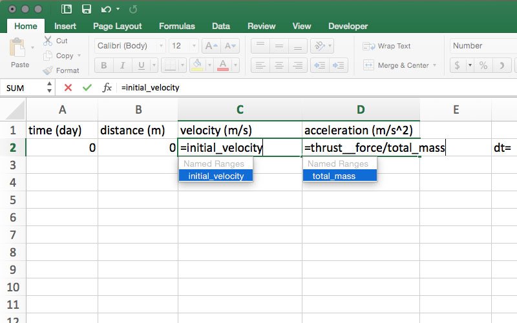The height and width of the screenshot is (323, 517).
Task: Select initial_velocity from Named Ranges suggestion
Action: (x=216, y=176)
